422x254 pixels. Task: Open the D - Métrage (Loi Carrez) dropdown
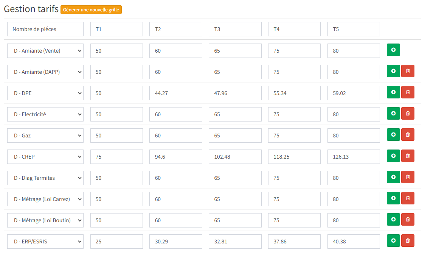45,199
